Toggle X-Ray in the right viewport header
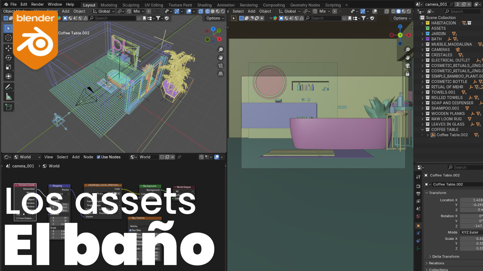 (387, 11)
